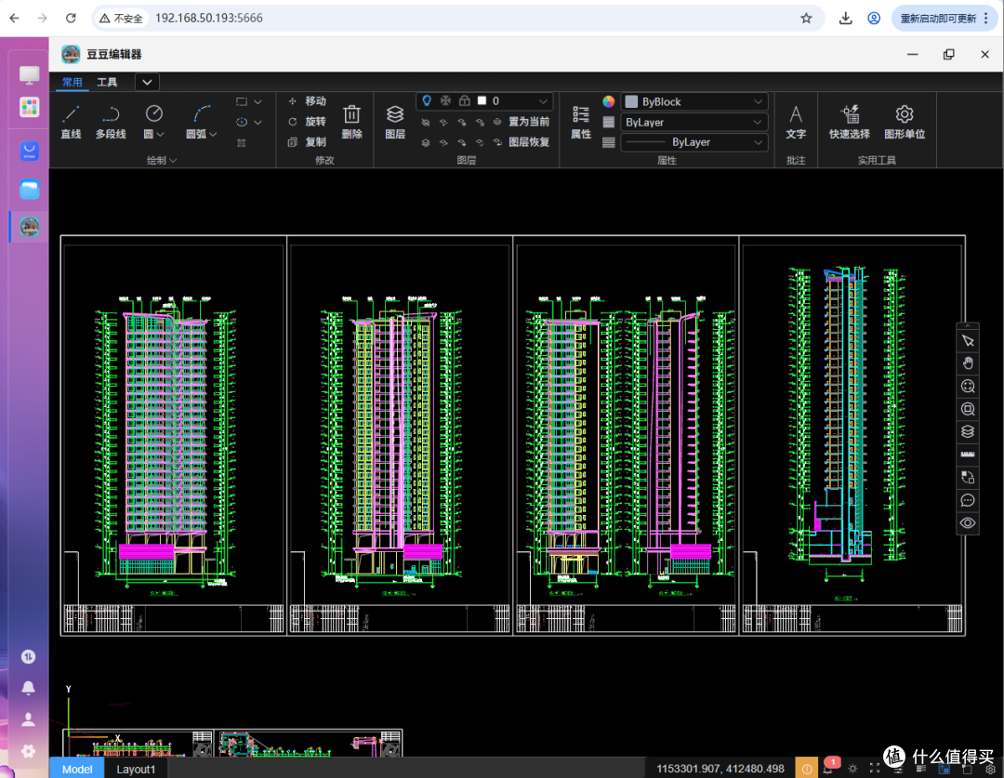
Task: Click the 复制 copy button
Action: click(308, 142)
